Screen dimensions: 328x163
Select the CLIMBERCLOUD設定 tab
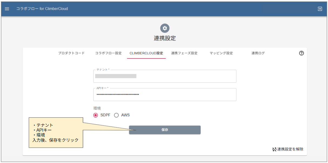pos(146,53)
